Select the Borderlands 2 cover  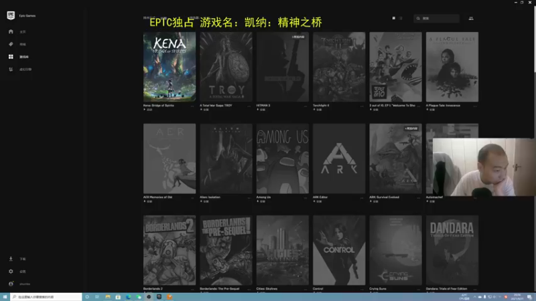click(170, 250)
